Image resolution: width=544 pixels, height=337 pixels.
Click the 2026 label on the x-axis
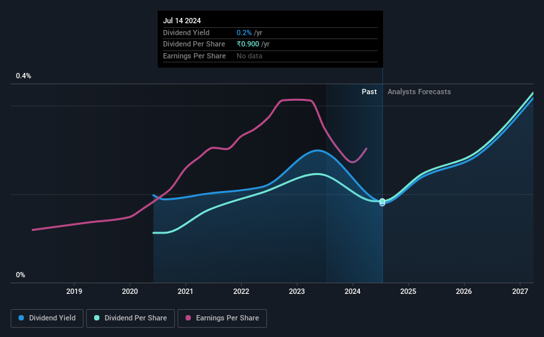pos(464,291)
